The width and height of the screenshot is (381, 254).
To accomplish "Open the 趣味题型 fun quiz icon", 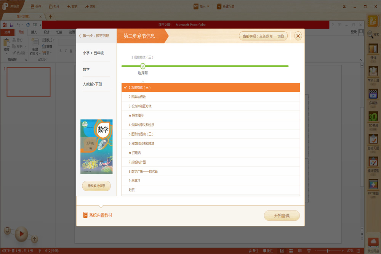I will (x=373, y=162).
